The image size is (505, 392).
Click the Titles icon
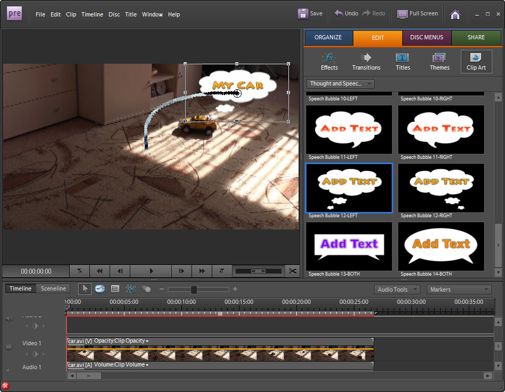point(402,59)
